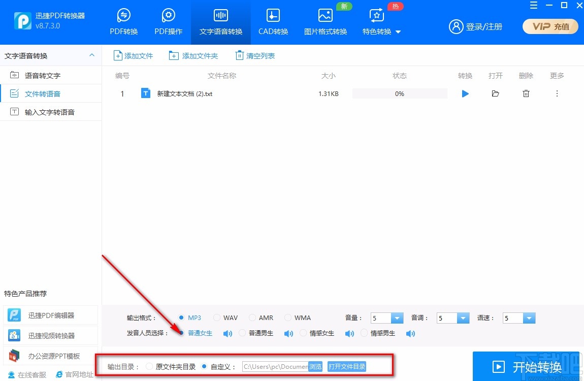
Task: Open the 音量 volume dropdown
Action: tap(397, 317)
